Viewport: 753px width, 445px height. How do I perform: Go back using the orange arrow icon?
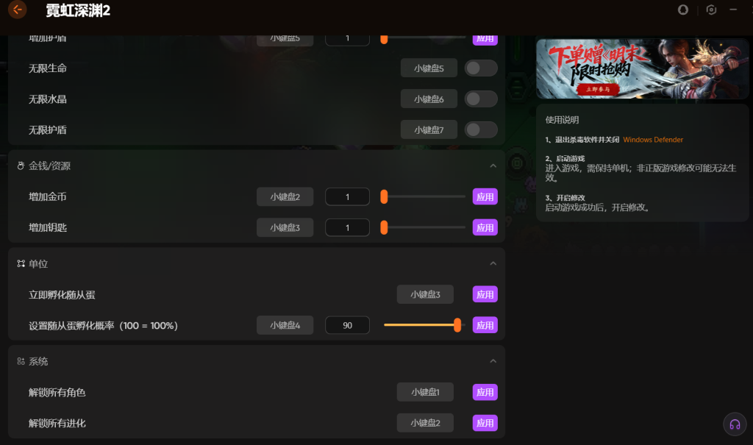tap(18, 9)
